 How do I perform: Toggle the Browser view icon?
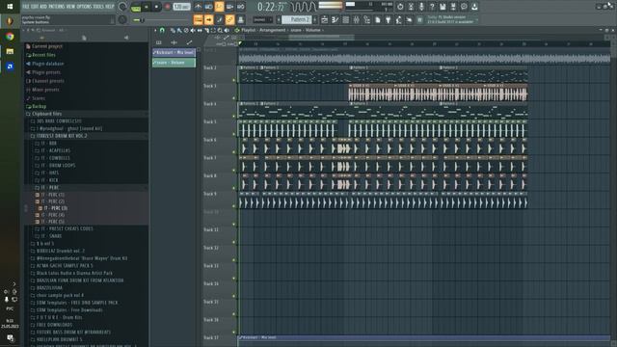(x=366, y=19)
